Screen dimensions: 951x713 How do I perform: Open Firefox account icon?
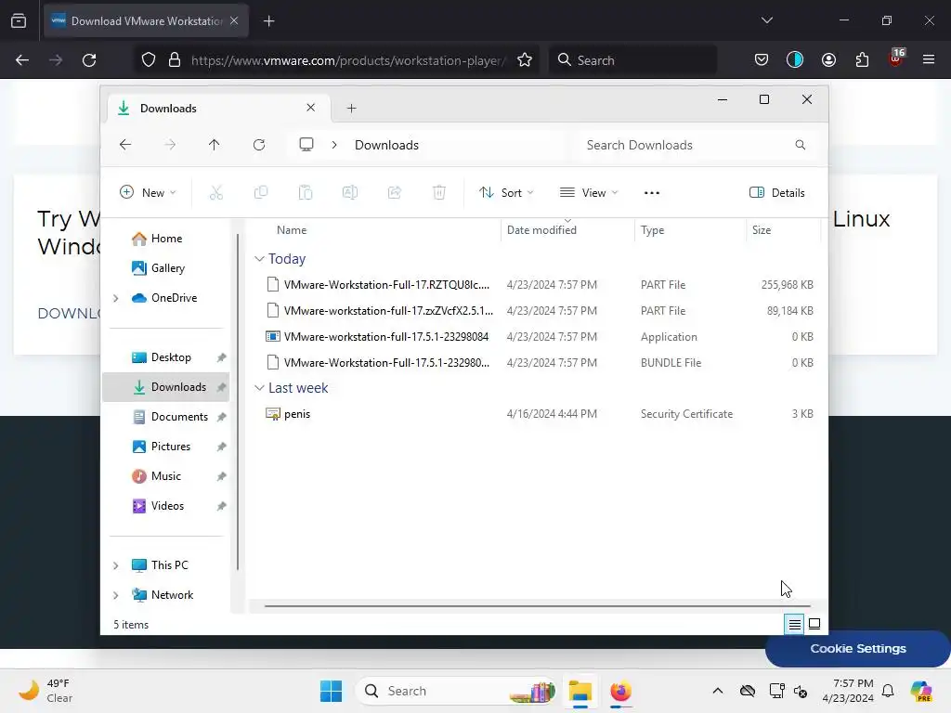point(828,59)
